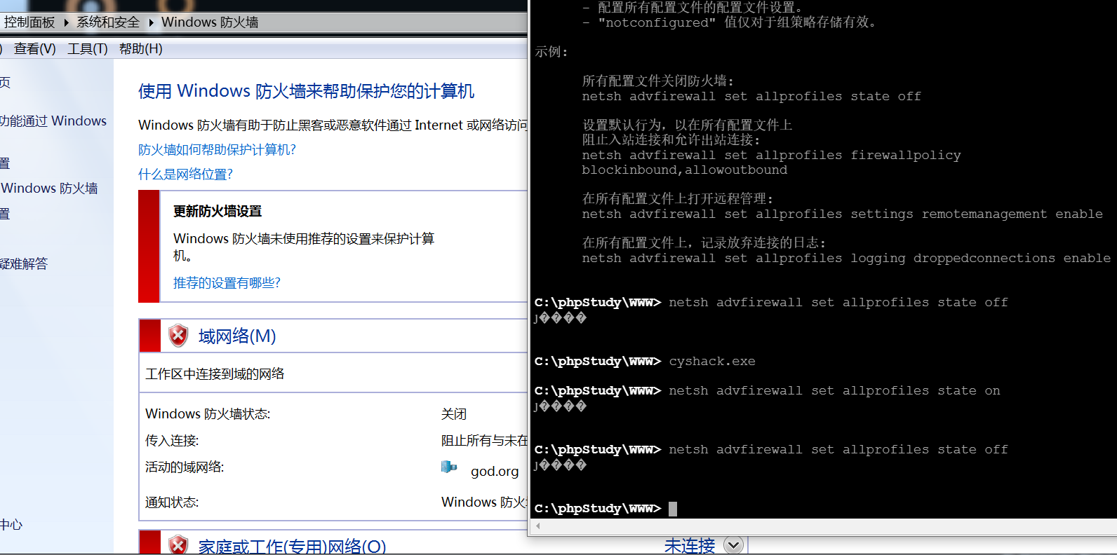Click the 工作区中连接到域的网络 description
Image resolution: width=1117 pixels, height=555 pixels.
click(x=215, y=374)
